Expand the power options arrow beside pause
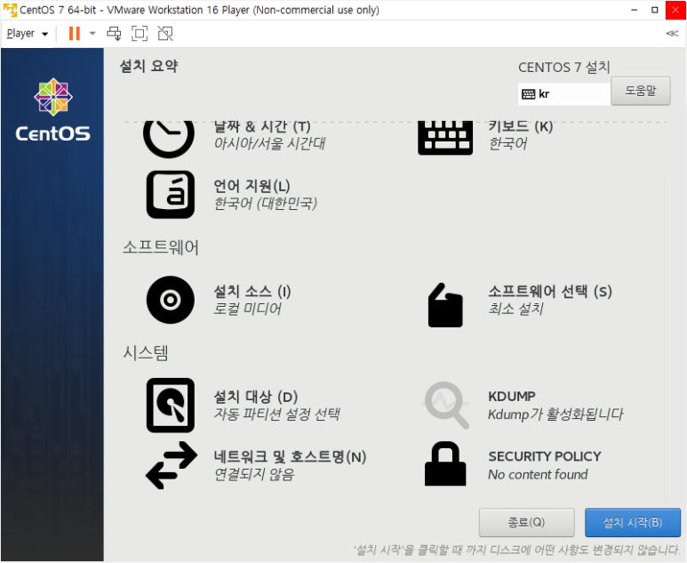The image size is (687, 563). pyautogui.click(x=92, y=33)
